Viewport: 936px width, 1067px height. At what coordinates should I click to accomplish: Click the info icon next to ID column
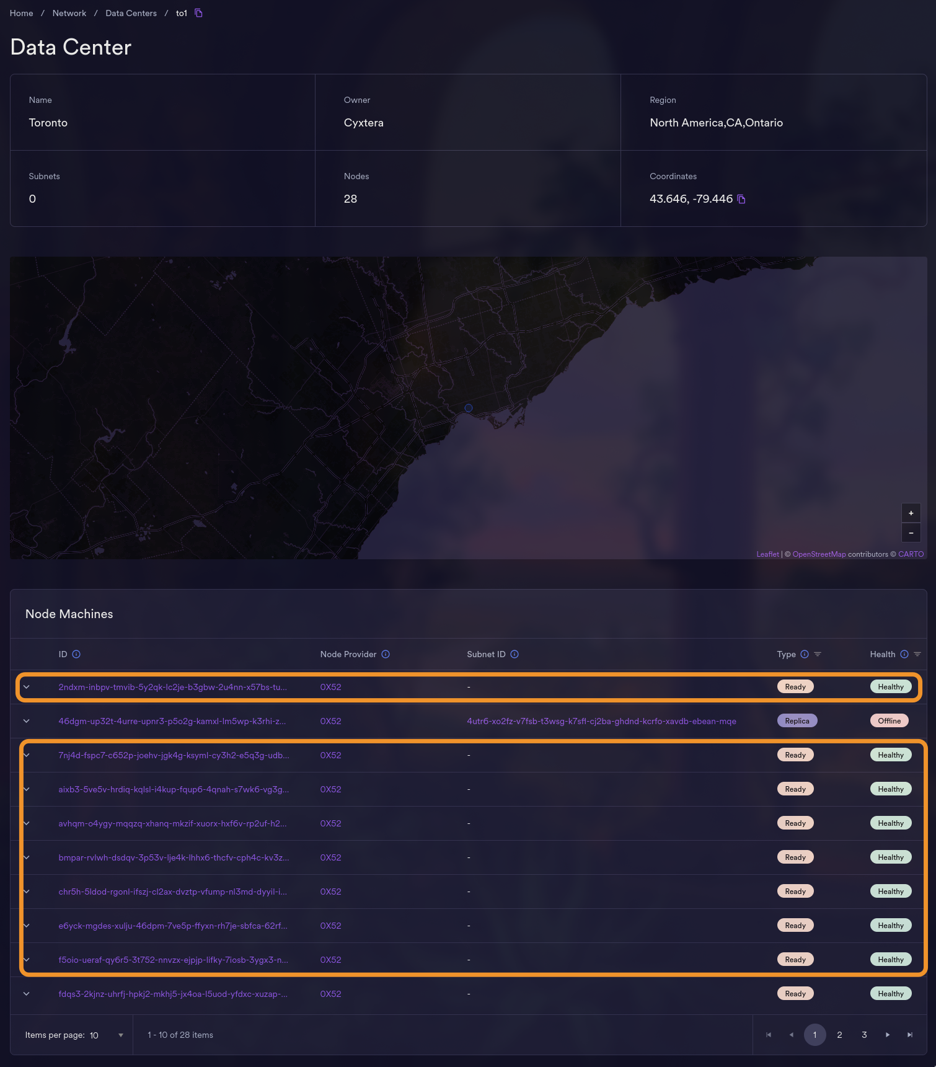coord(76,654)
